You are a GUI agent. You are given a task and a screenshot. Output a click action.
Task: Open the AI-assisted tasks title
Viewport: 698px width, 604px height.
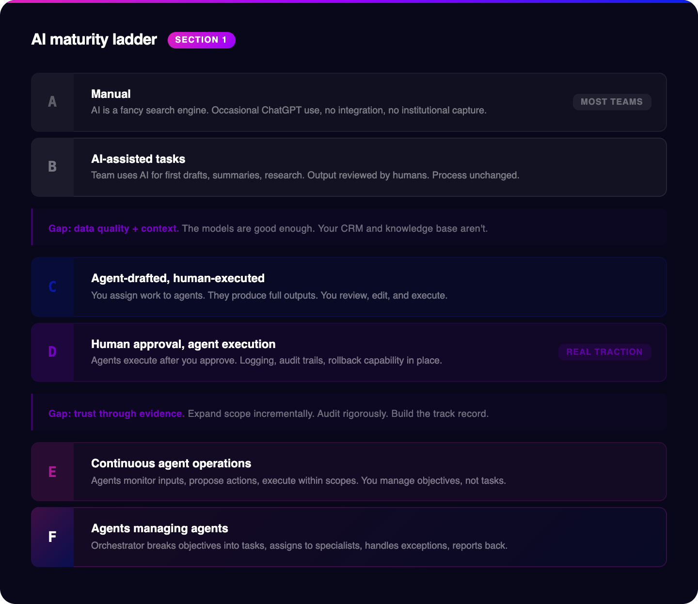click(138, 159)
